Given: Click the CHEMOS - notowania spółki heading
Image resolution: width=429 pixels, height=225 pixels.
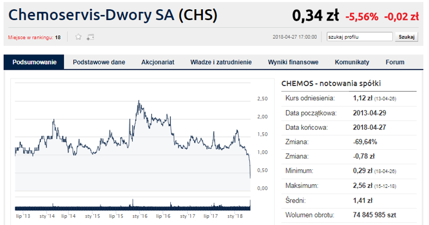Looking at the screenshot, I should point(331,83).
